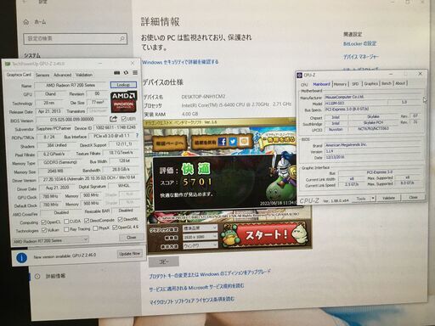Click the GPU-Z screenshot camera icon

pyautogui.click(x=116, y=73)
